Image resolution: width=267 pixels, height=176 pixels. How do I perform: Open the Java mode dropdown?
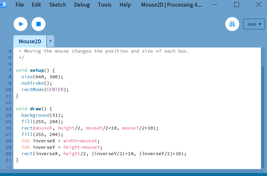[x=254, y=24]
